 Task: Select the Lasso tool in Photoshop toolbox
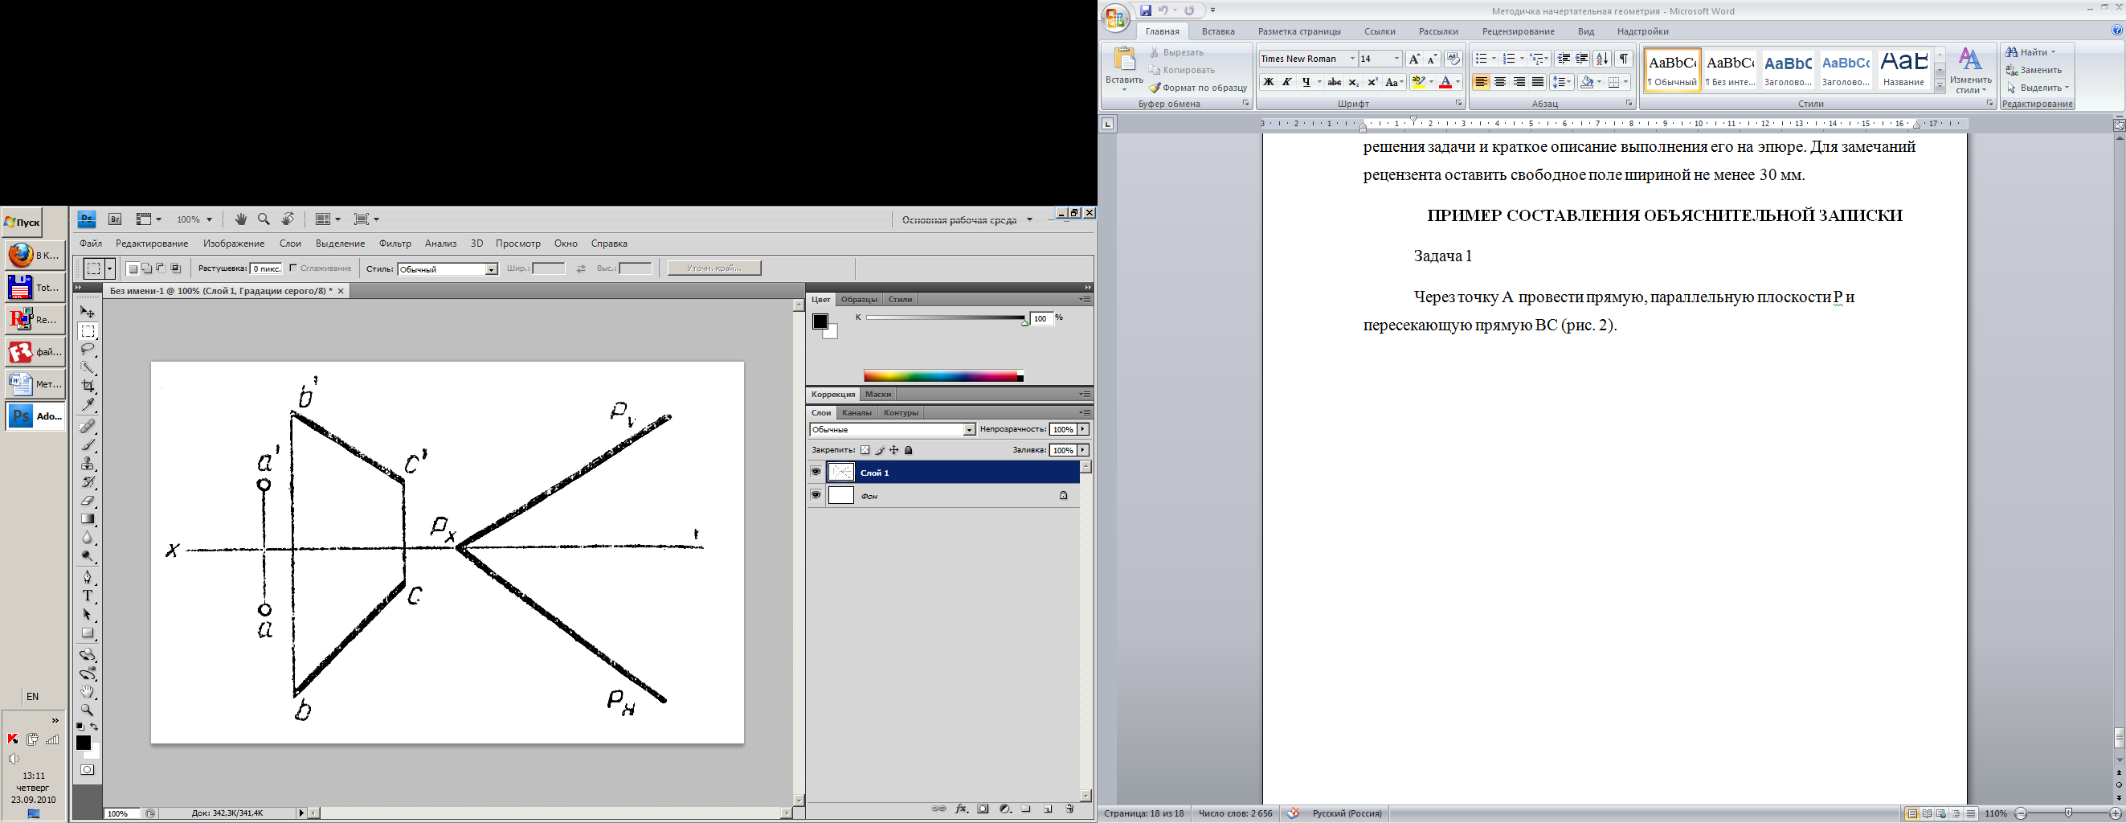(88, 349)
